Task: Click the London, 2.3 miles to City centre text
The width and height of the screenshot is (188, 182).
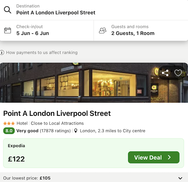Action: pos(112,131)
